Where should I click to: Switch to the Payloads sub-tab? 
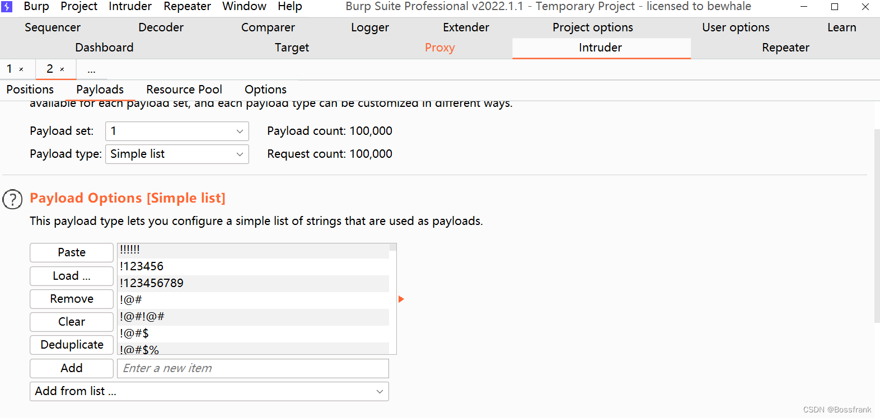pyautogui.click(x=100, y=90)
